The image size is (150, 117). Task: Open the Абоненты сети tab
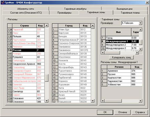click(26, 9)
